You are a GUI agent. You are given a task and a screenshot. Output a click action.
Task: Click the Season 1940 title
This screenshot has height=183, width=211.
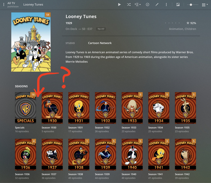point(129,174)
